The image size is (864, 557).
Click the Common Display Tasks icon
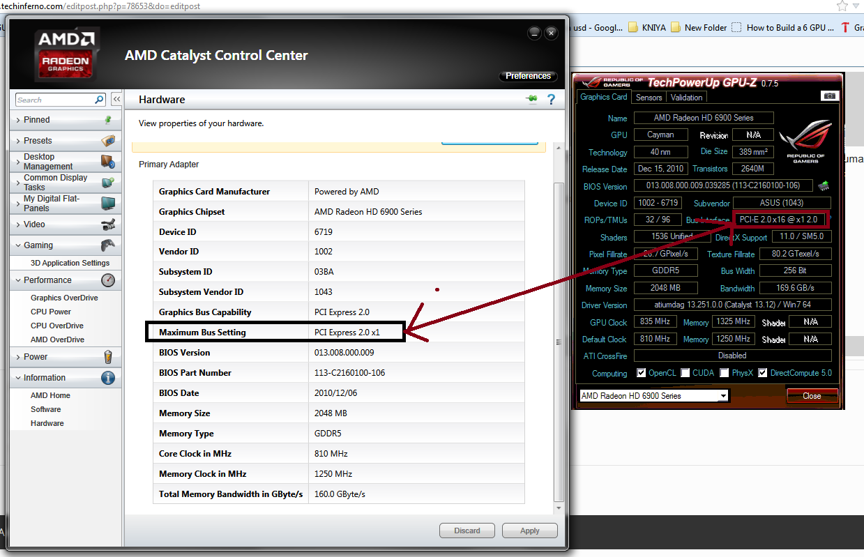108,183
